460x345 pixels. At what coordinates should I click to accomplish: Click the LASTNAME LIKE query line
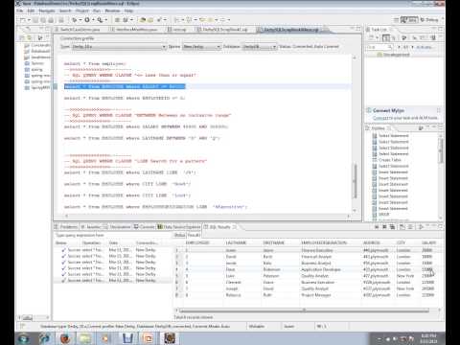tap(129, 172)
